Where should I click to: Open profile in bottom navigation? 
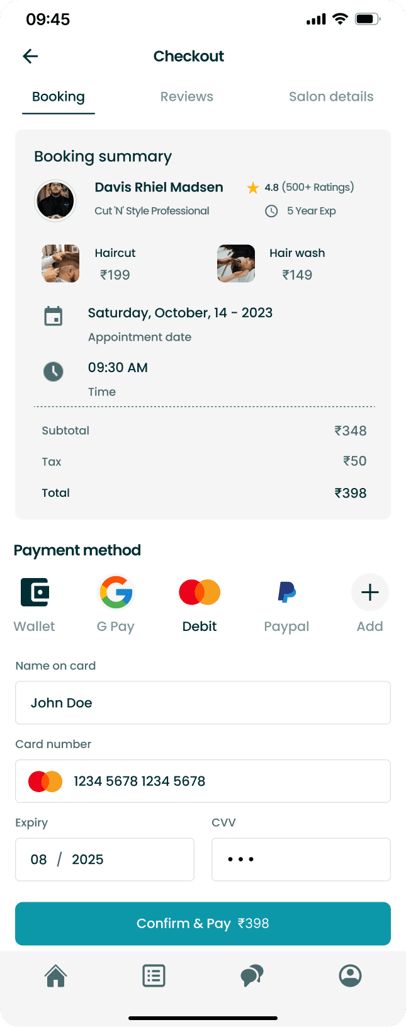[x=350, y=976]
